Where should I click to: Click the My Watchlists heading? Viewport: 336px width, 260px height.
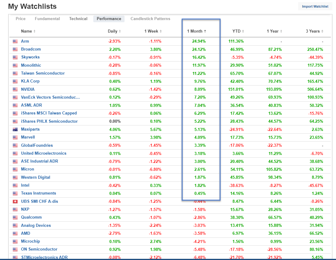(33, 6)
